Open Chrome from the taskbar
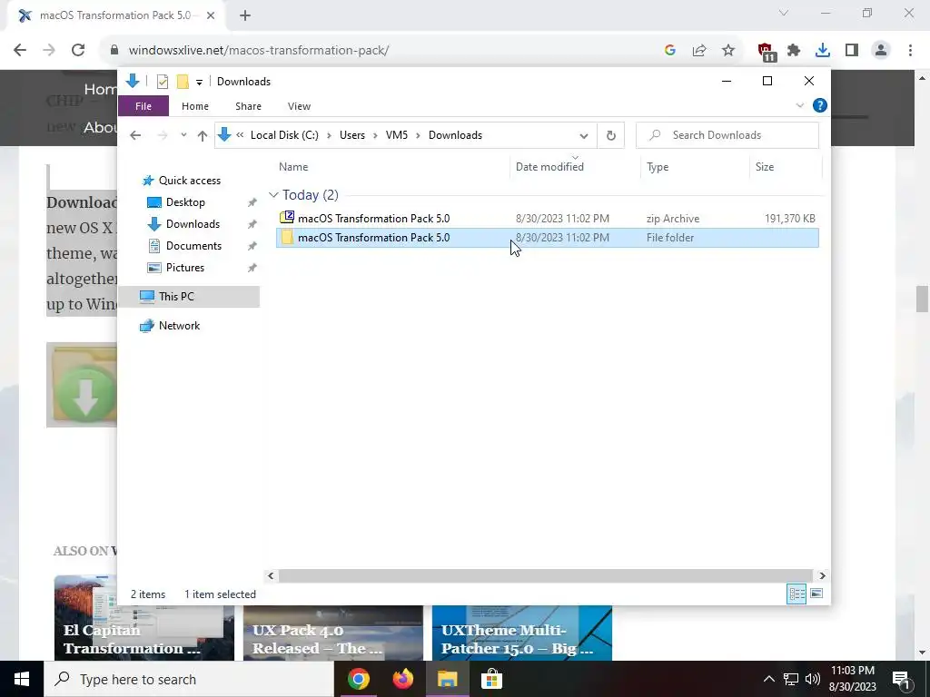Viewport: 930px width, 697px height. [x=358, y=679]
